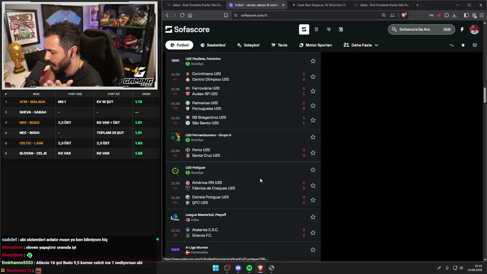
Task: Favorite the U20 Paulista Feminino league
Action: 313,61
